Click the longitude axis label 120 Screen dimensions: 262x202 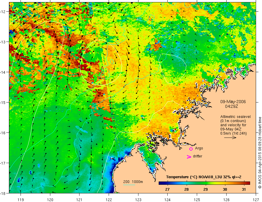coord(50,200)
